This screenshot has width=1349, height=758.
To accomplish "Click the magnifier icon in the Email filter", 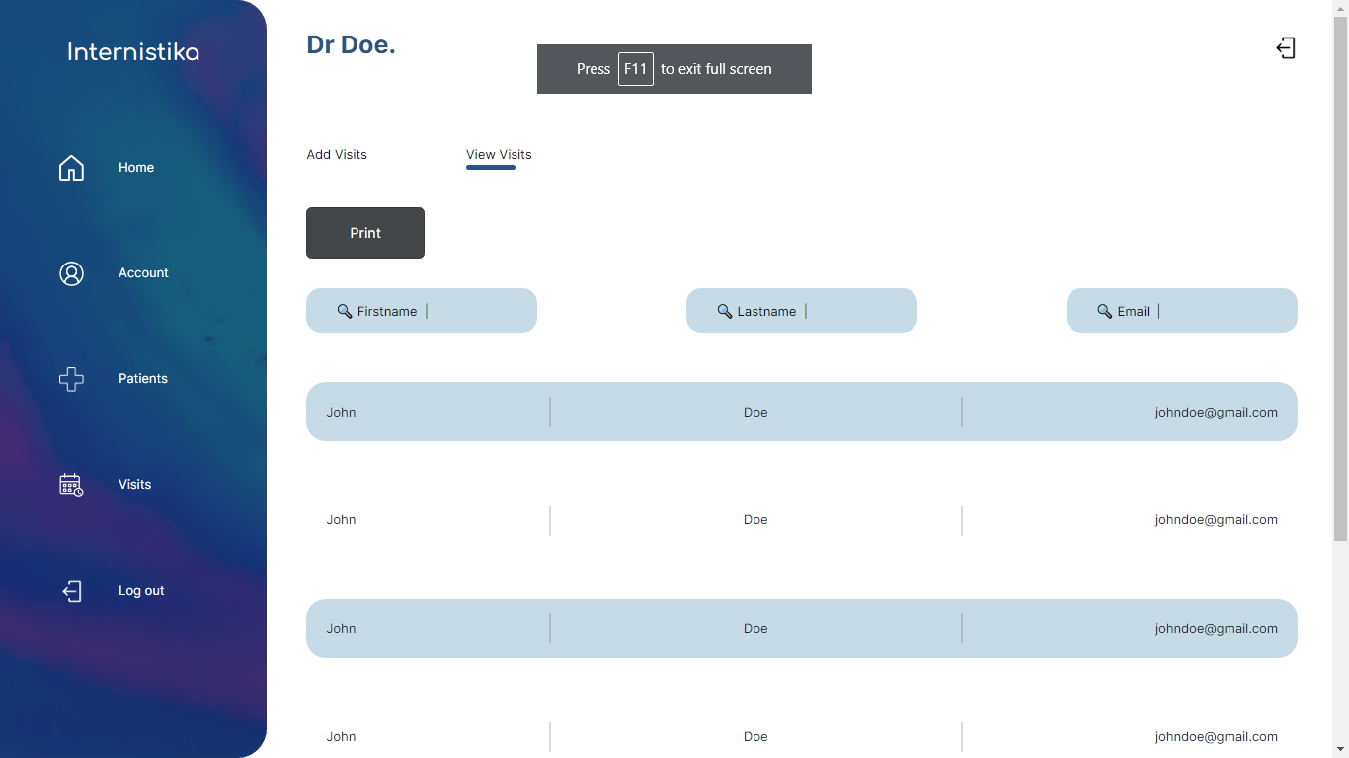I will [x=1104, y=310].
